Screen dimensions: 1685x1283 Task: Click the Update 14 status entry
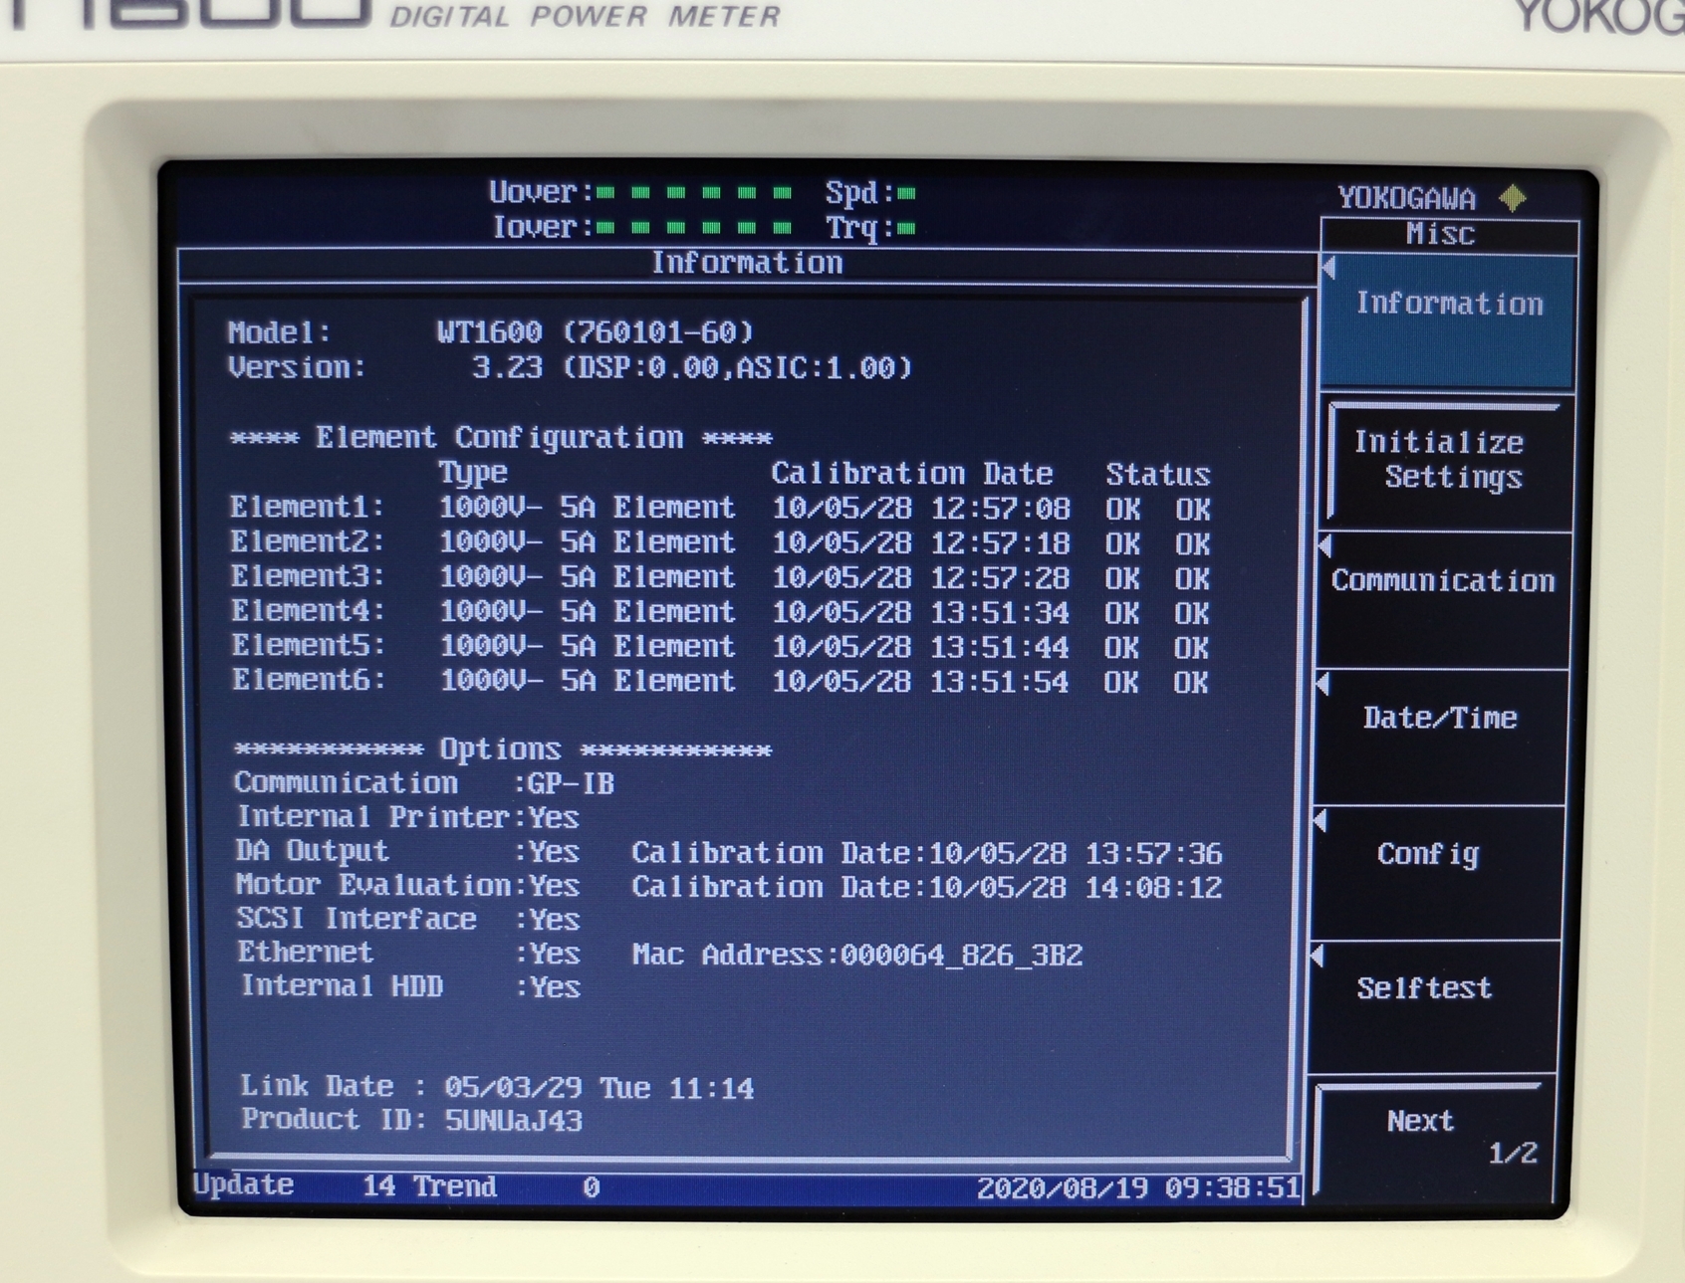click(295, 1186)
